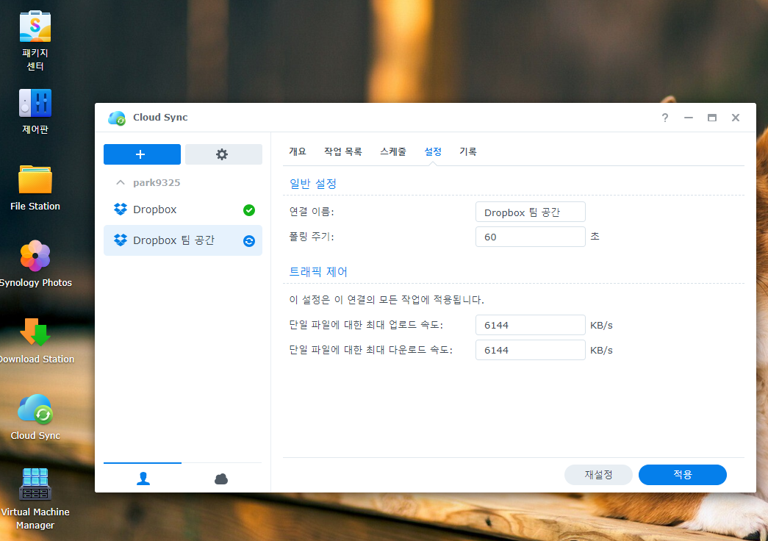This screenshot has width=768, height=541.
Task: Switch to the 작업 목록 tab
Action: pyautogui.click(x=343, y=151)
